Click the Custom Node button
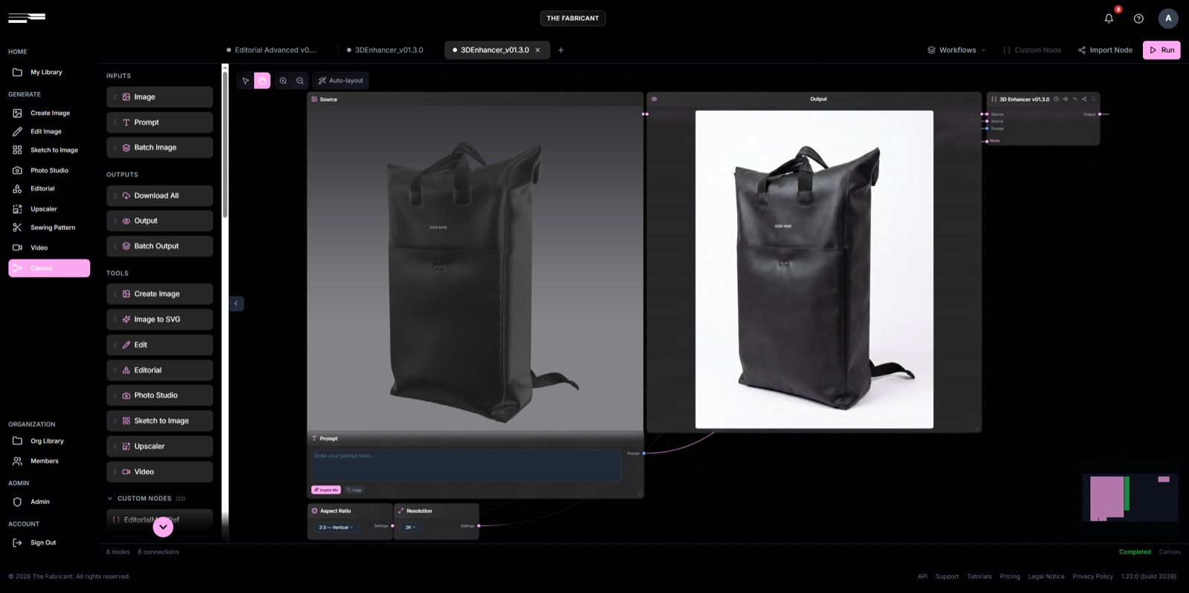The width and height of the screenshot is (1189, 593). (x=1032, y=50)
